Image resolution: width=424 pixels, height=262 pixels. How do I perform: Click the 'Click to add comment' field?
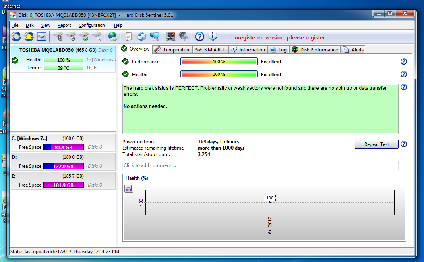[x=260, y=165]
